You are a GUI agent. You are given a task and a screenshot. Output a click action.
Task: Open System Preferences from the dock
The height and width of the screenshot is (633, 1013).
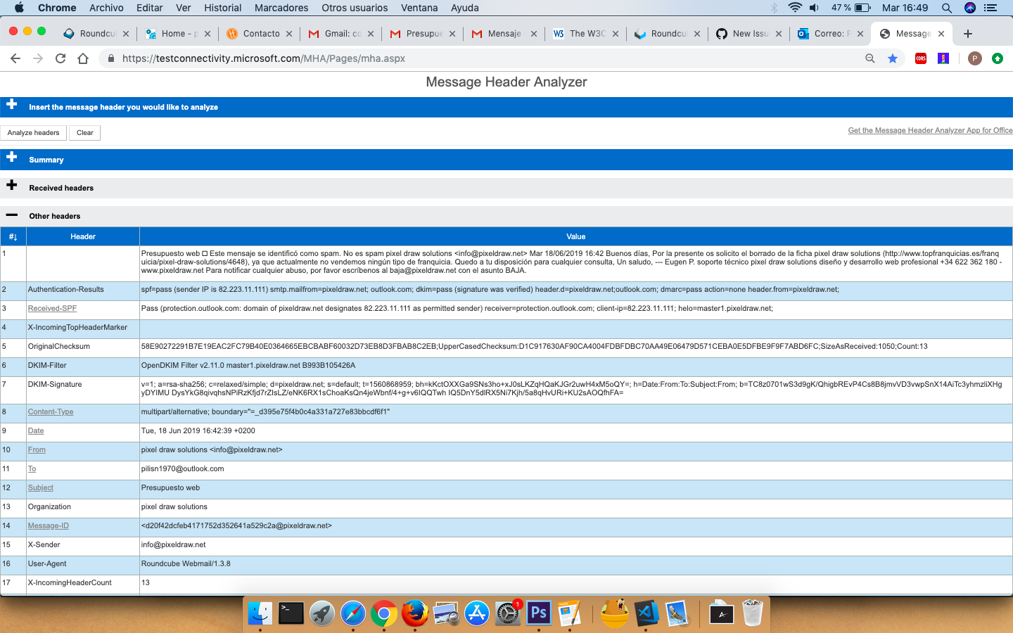tap(508, 613)
